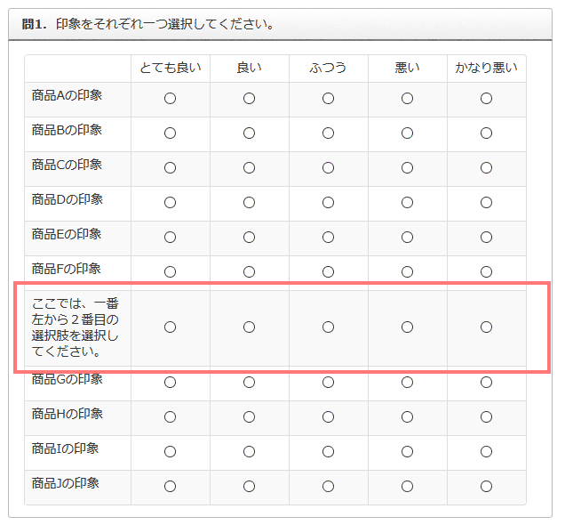This screenshot has width=565, height=525.
Task: Set 商品Fの印象 to 良い
Action: pos(249,271)
